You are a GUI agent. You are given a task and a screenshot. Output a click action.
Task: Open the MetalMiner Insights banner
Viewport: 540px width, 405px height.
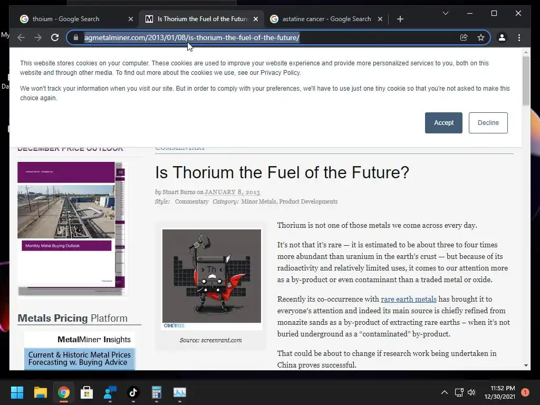point(80,350)
